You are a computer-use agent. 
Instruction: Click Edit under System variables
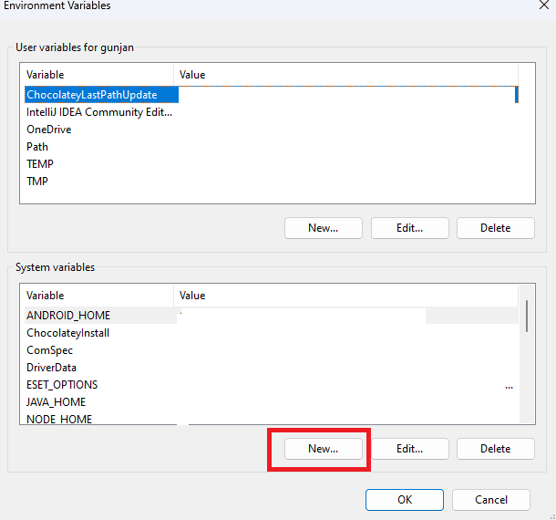click(409, 449)
